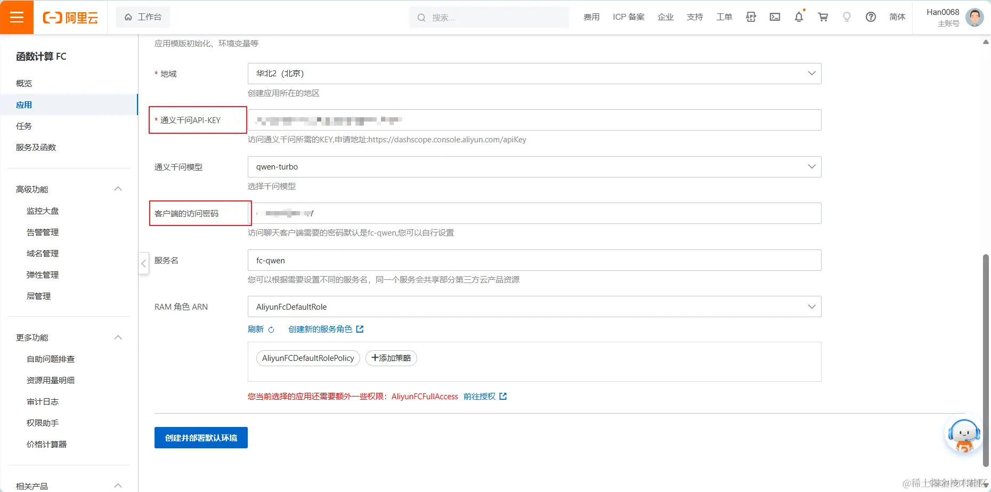Click external-link icon beside 创建新的服务角色

[x=360, y=329]
